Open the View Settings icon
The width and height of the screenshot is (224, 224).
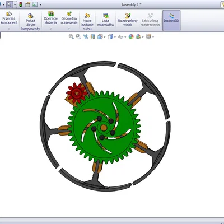point(148,36)
